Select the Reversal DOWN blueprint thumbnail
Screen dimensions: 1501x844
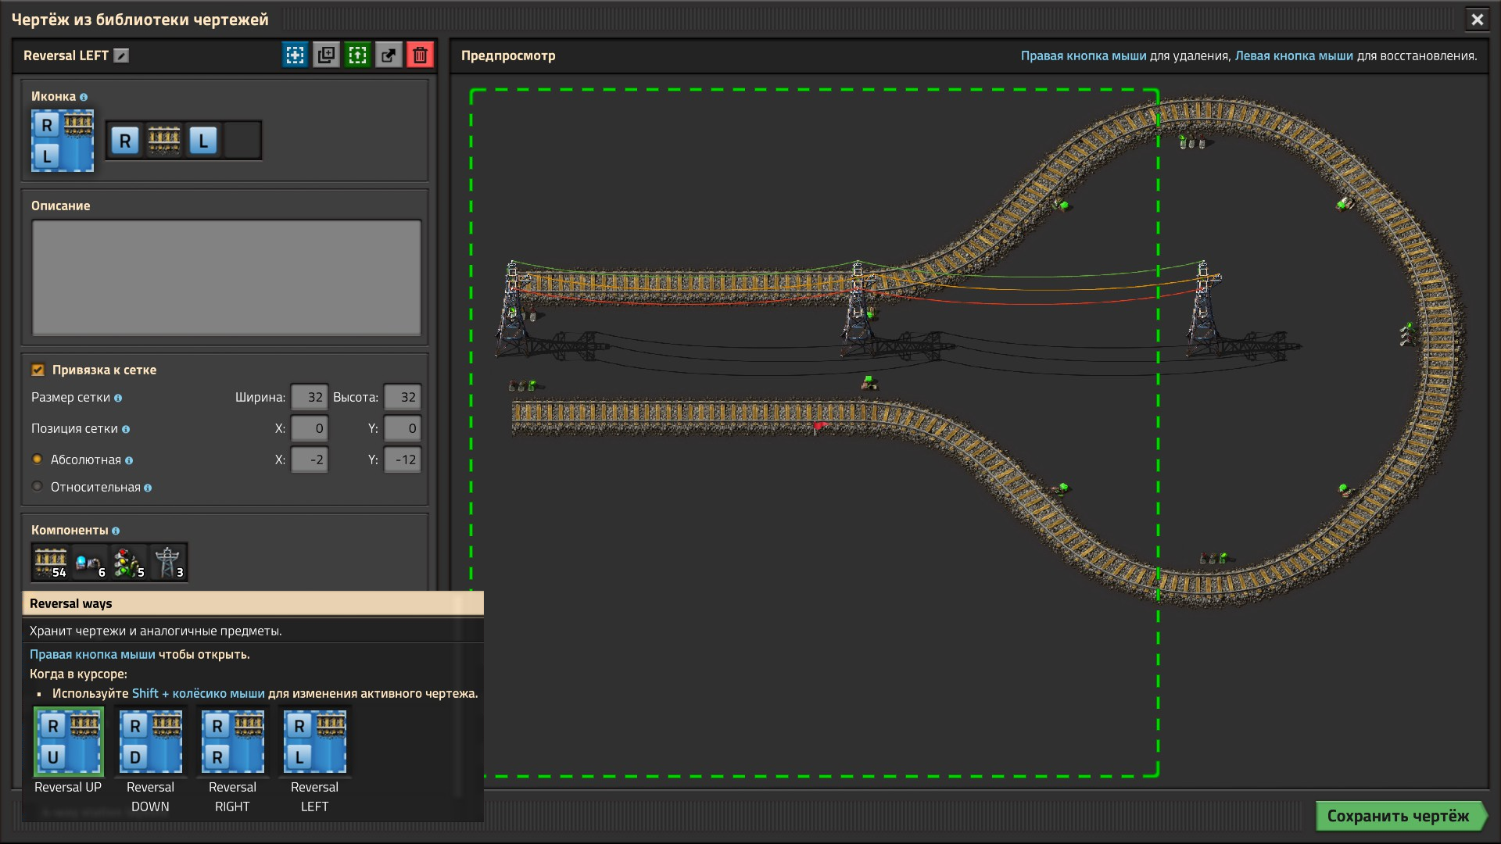pos(151,742)
